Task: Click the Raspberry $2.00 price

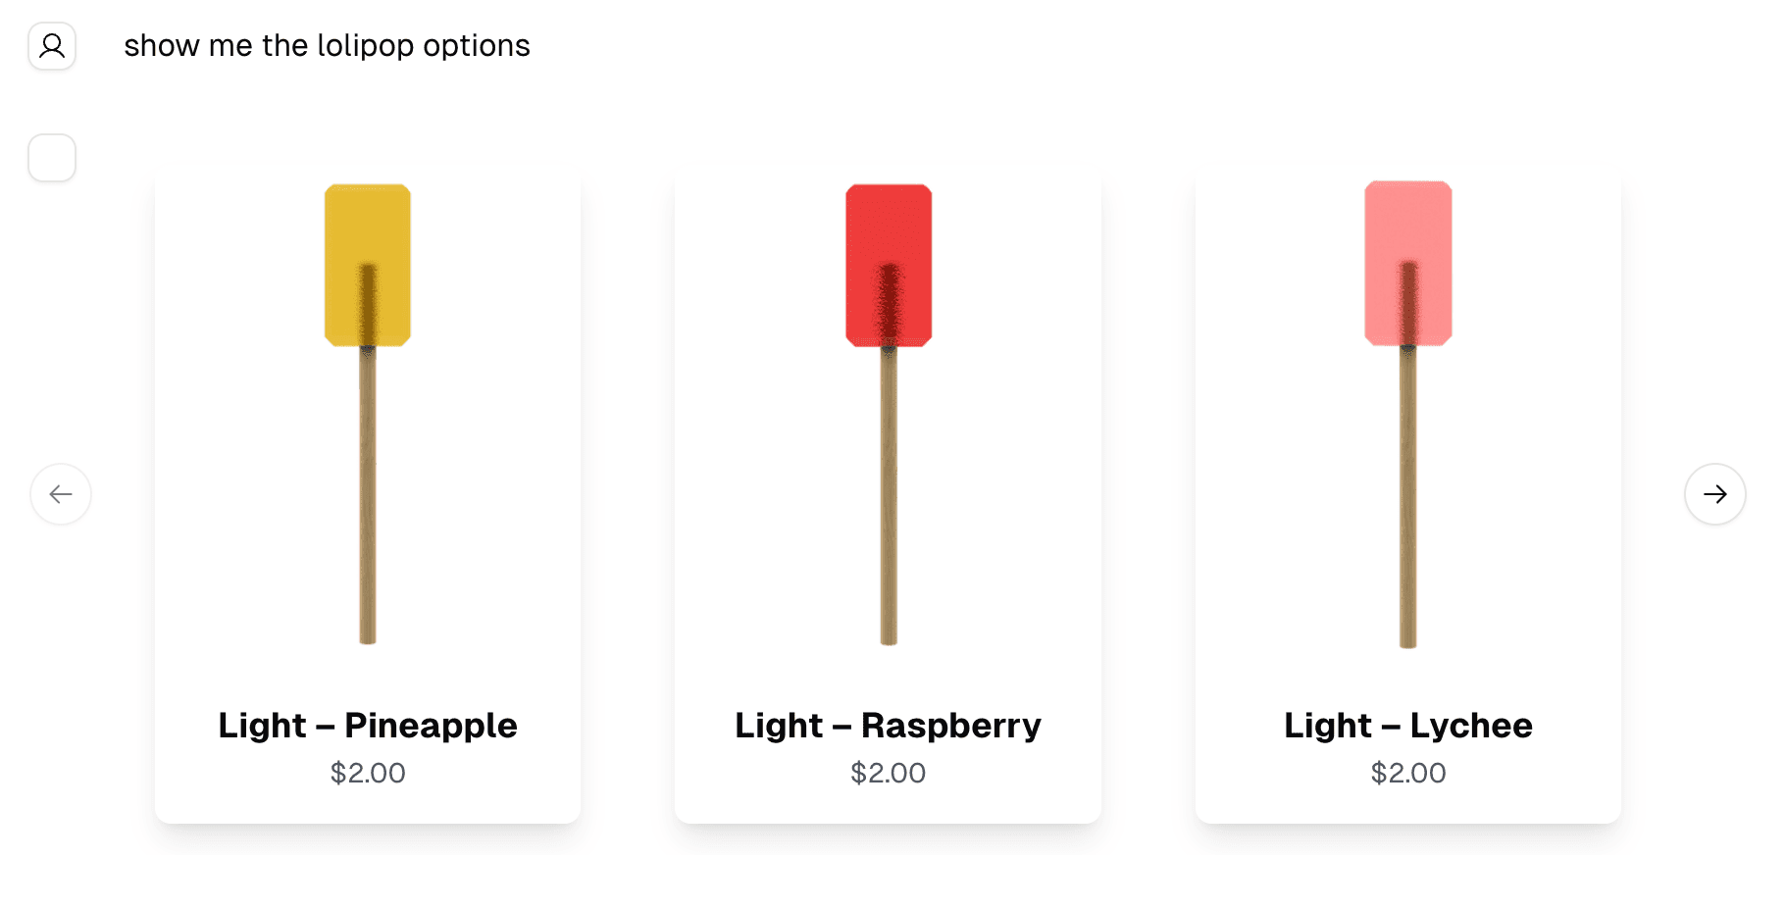Action: 889,773
